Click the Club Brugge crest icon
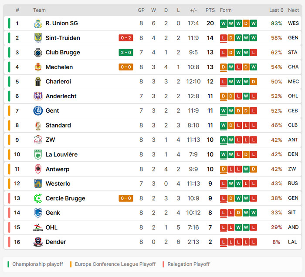Image resolution: width=305 pixels, height=277 pixels. pyautogui.click(x=38, y=53)
